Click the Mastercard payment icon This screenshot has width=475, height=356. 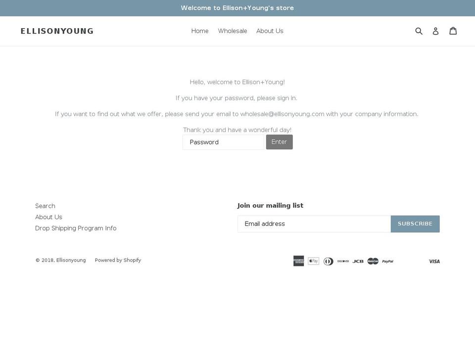pyautogui.click(x=373, y=261)
